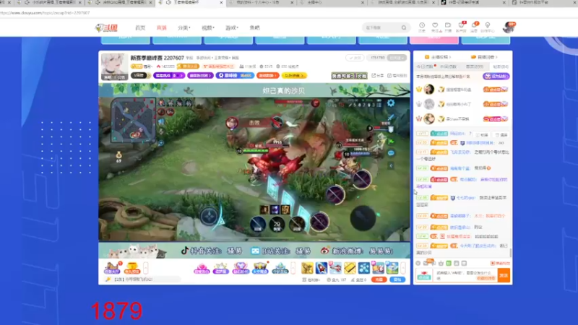
Task: Open the Bilibili logo in banner
Action: click(x=255, y=251)
